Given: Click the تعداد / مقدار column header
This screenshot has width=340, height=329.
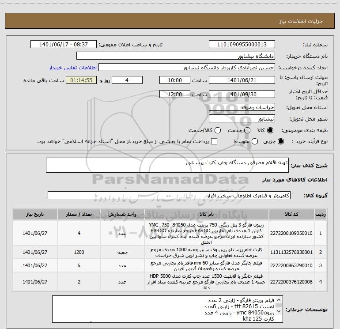Looking at the screenshot, I should coord(79,214).
